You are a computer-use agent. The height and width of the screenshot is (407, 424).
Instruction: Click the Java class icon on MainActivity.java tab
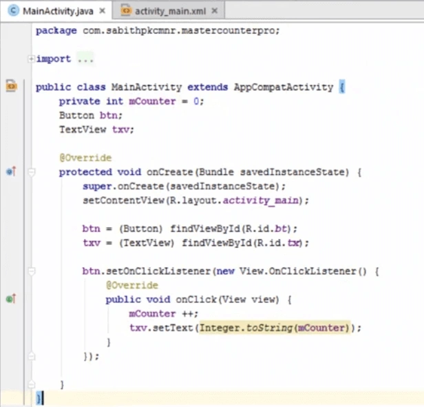tap(13, 11)
